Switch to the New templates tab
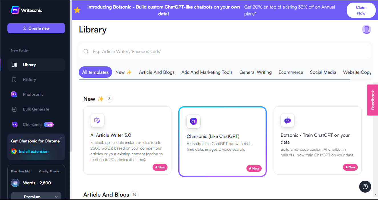Viewport: 378px width, 200px height. click(124, 72)
